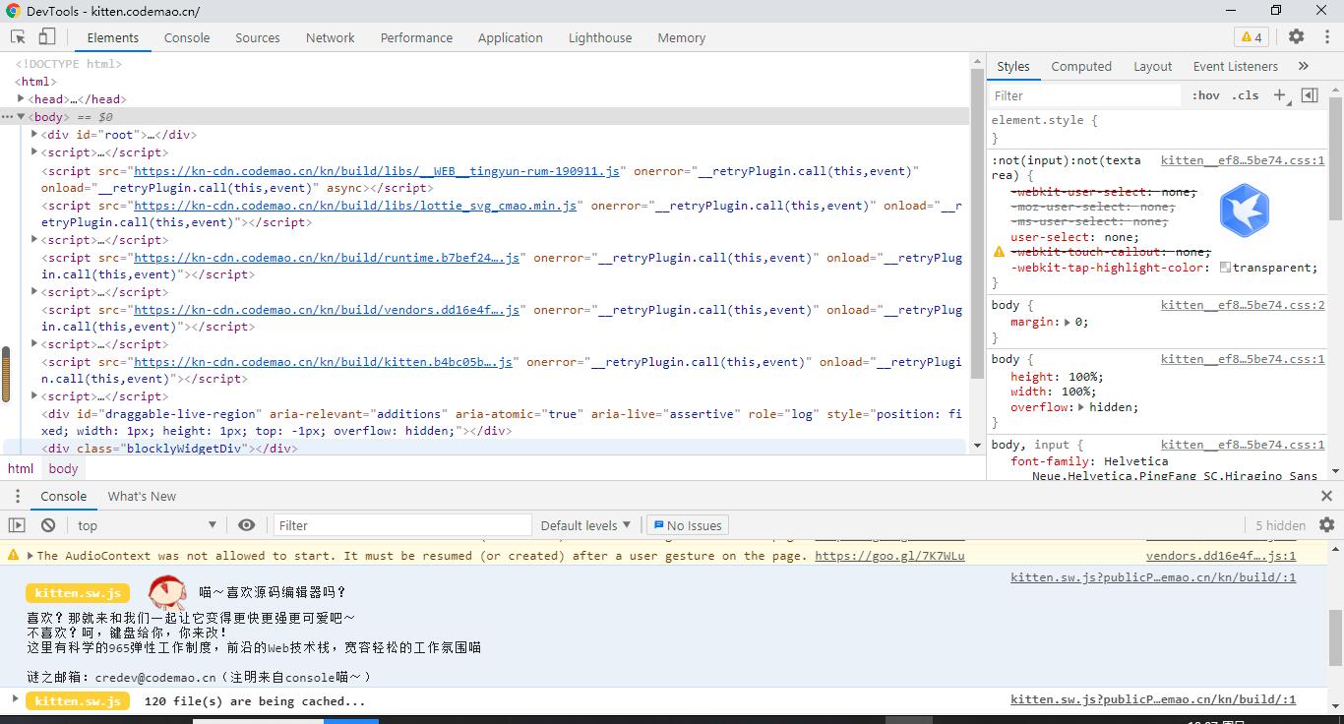
Task: Expand the AudioContext warning message
Action: 29,556
